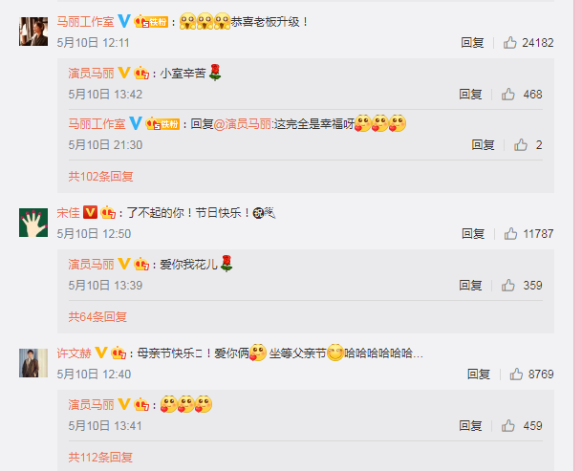Click @演员马丽 mention in reply

(x=243, y=124)
